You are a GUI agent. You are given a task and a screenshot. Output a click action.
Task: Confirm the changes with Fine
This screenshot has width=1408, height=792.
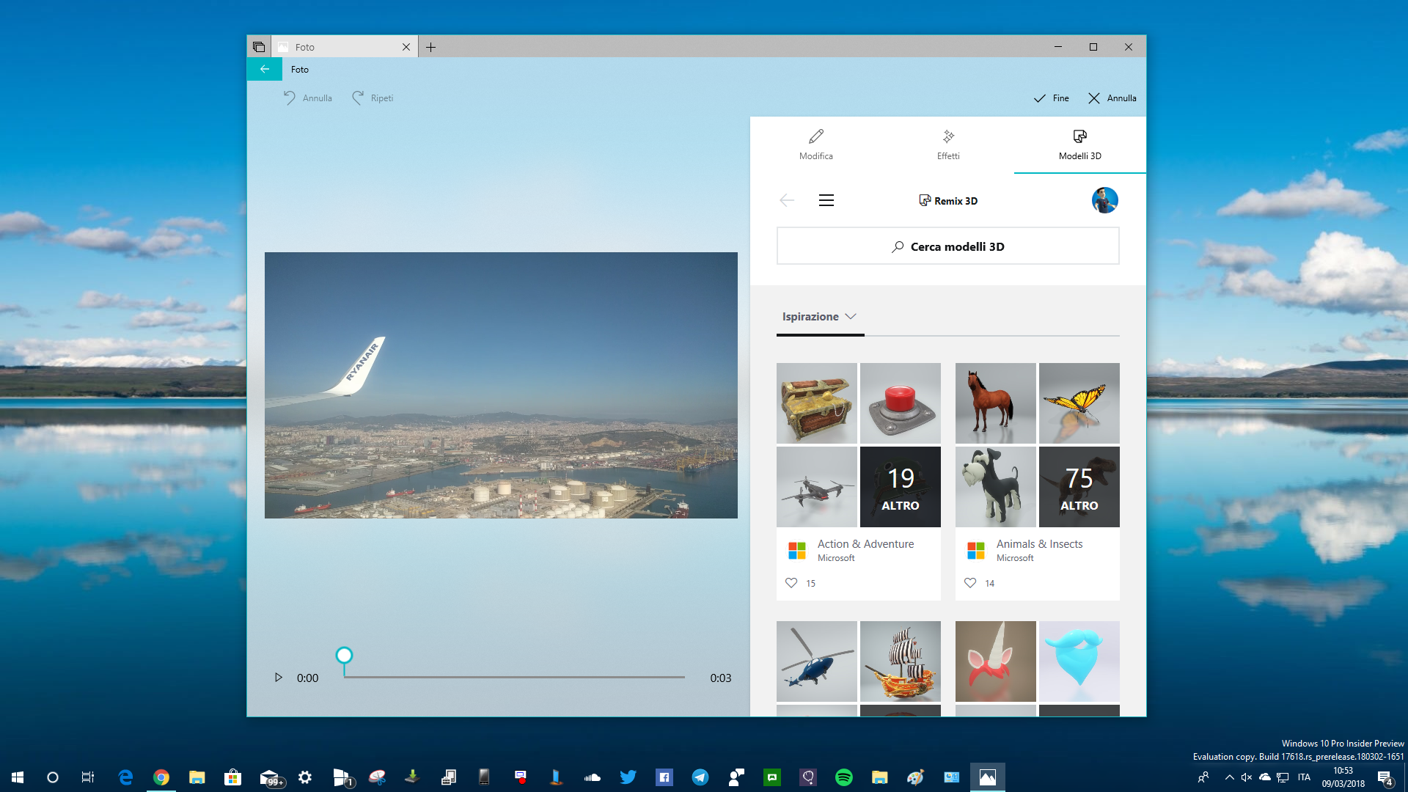(1052, 98)
